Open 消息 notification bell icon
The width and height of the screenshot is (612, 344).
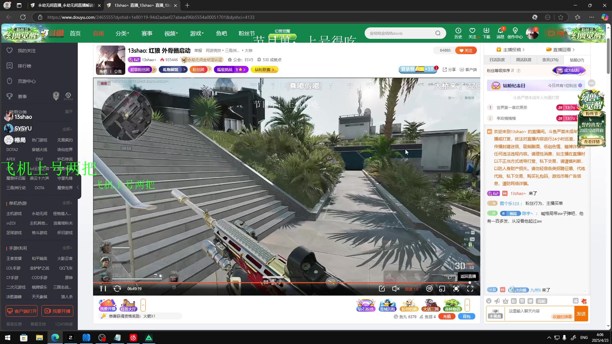click(x=500, y=33)
